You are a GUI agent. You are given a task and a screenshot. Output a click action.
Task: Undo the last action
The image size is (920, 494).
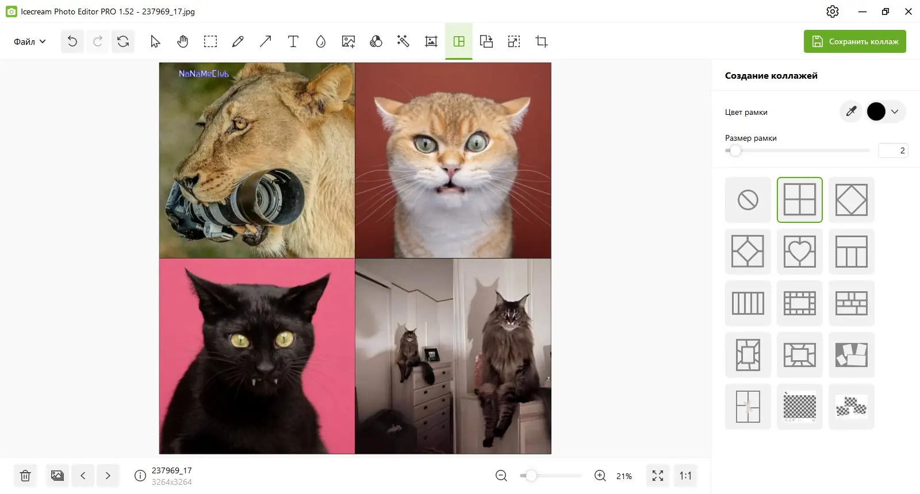72,41
